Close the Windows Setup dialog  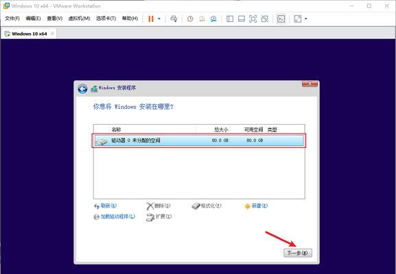310,84
